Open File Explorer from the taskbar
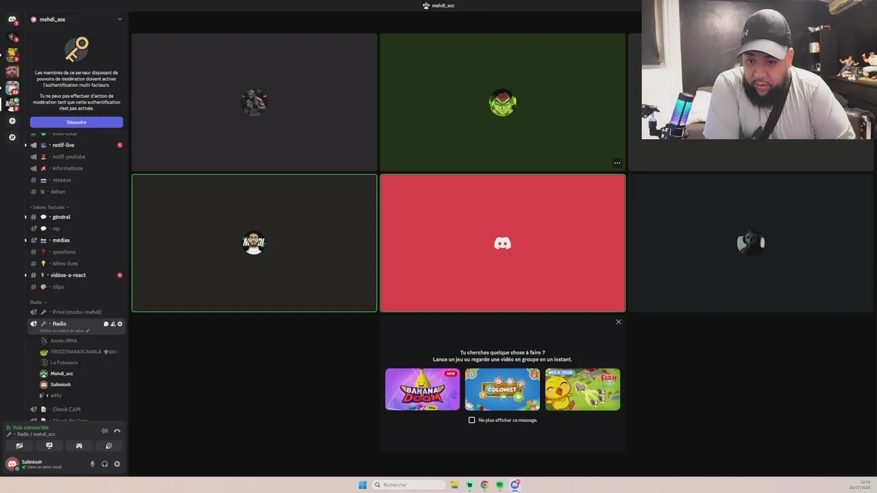The height and width of the screenshot is (493, 877). 454,485
